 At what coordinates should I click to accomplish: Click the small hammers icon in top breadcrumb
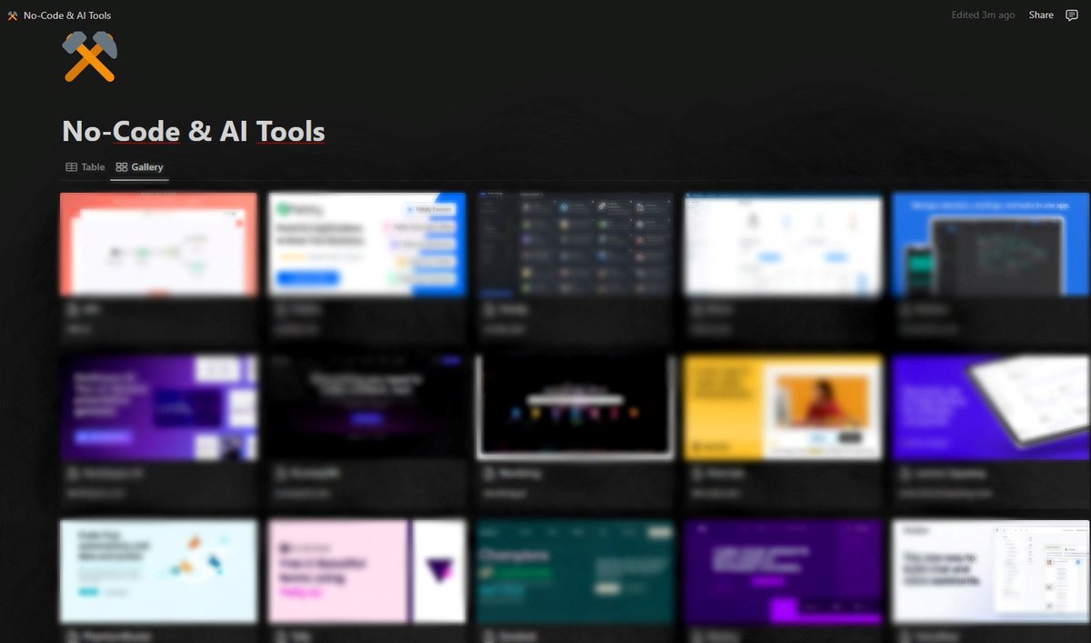click(x=13, y=15)
